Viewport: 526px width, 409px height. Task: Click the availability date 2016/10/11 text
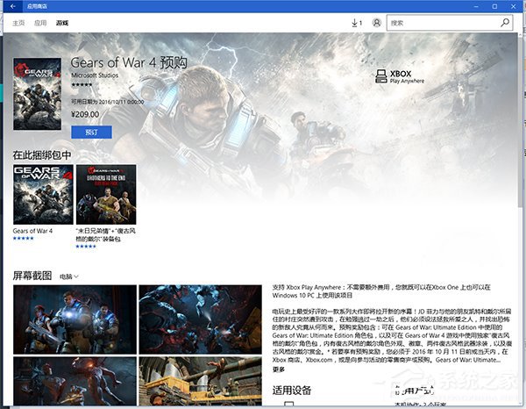(x=107, y=102)
